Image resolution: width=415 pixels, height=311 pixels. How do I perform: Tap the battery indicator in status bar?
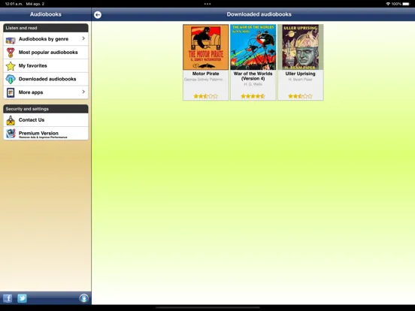(406, 4)
